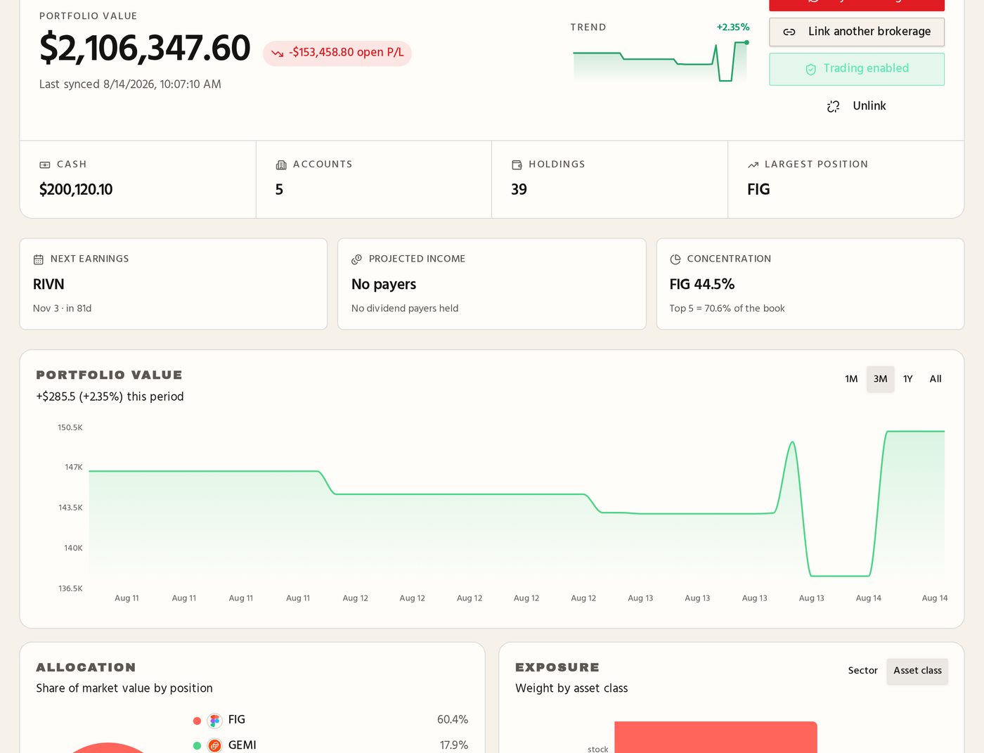Click the Nov 3 · in 81d text
This screenshot has height=753, width=984.
62,309
